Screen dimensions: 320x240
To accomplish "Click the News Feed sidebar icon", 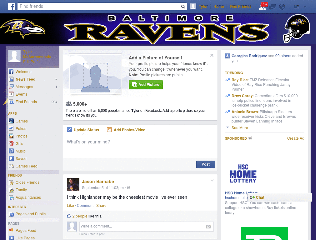I will (11, 79).
